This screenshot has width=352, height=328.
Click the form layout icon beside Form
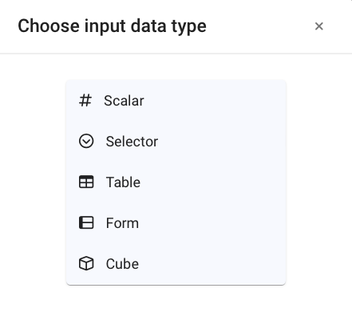pos(86,222)
